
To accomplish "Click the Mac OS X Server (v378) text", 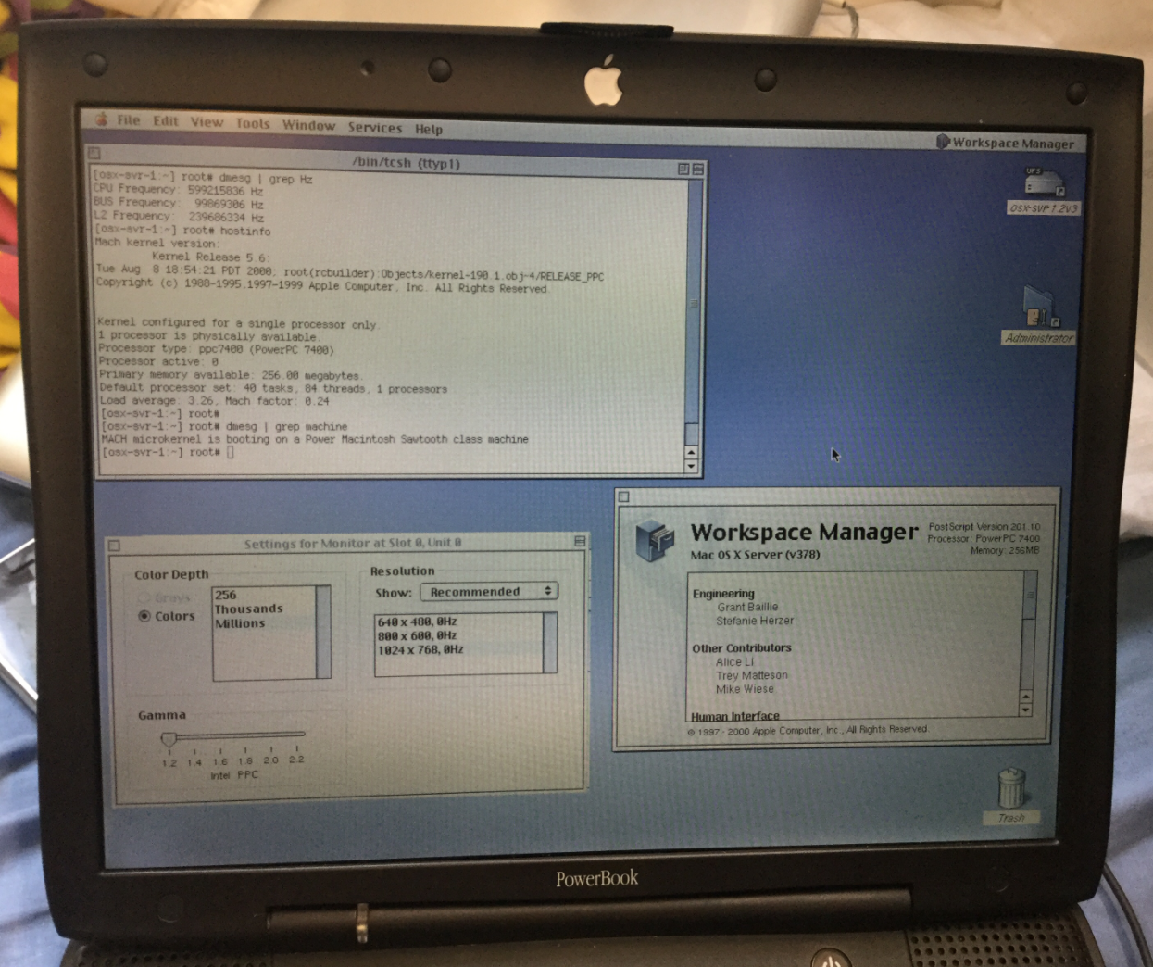I will [755, 555].
